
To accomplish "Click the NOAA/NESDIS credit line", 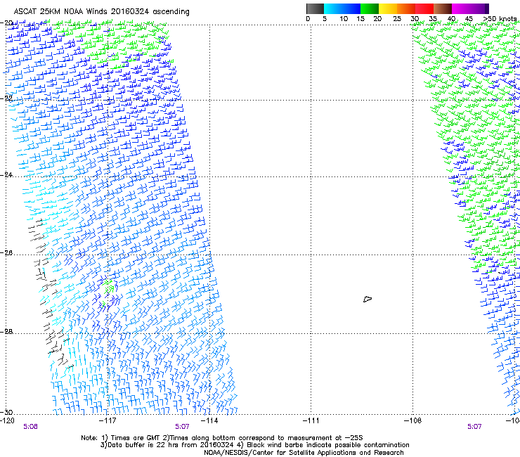I will [304, 453].
